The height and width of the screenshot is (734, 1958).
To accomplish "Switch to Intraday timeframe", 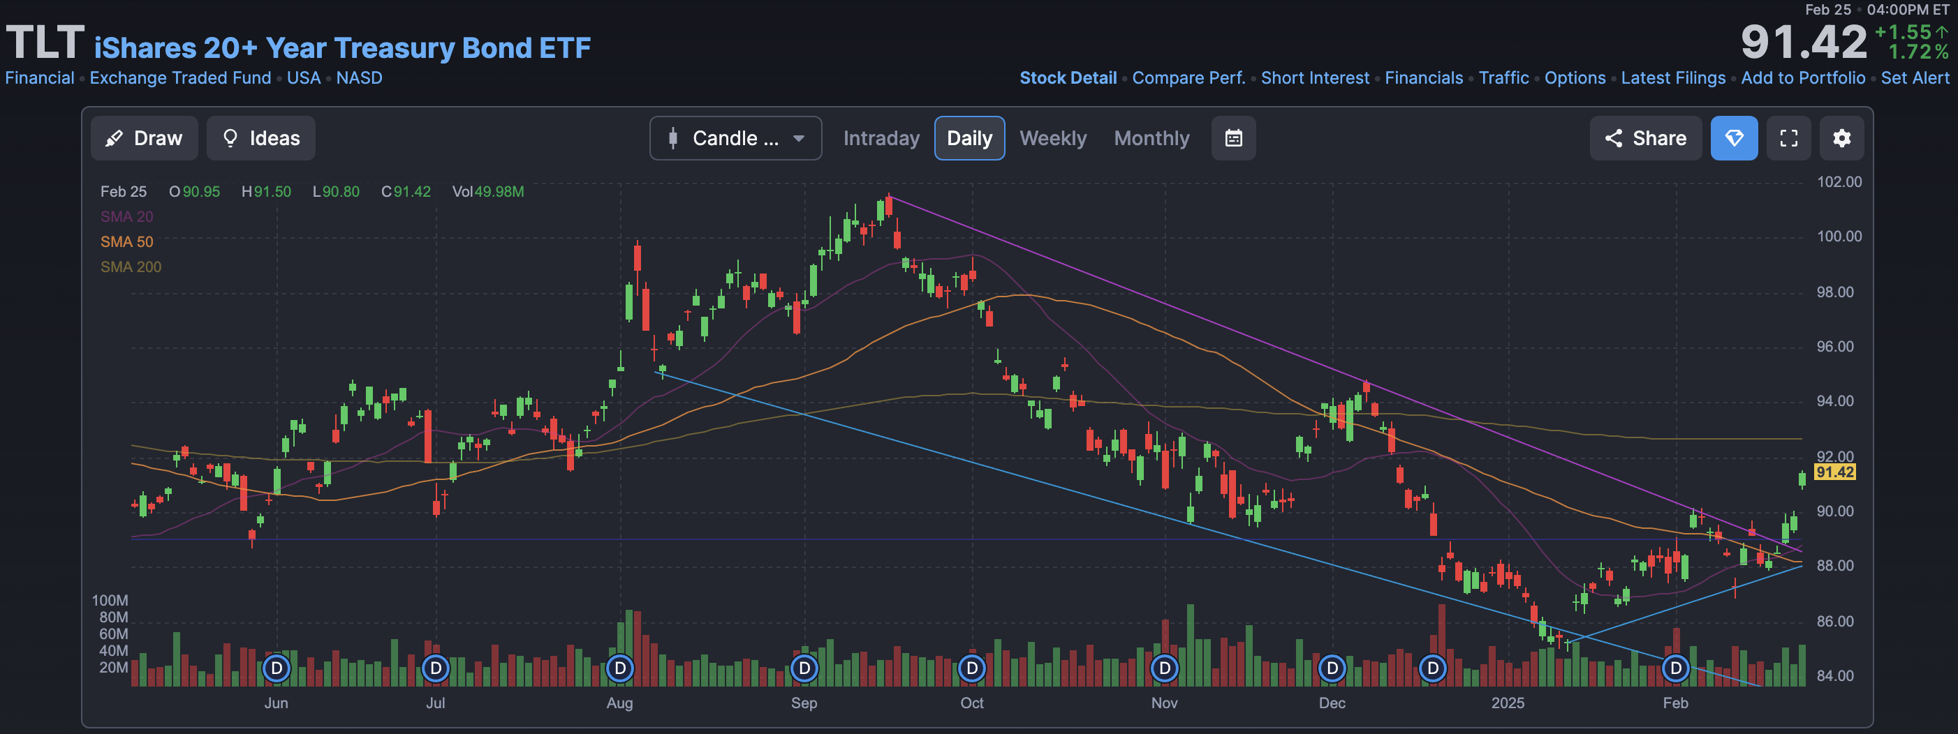I will pos(881,138).
